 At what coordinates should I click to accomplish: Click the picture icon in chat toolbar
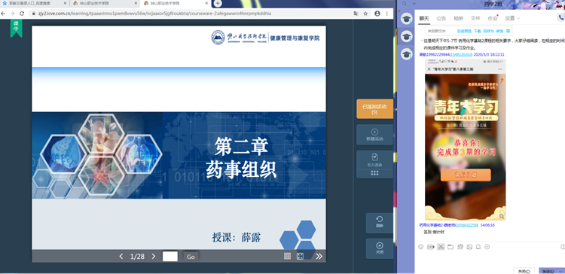tap(469, 247)
